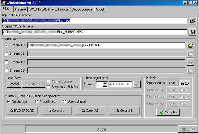199x134 pixels.
Task: Pick 0: BACKGROUND palette color
Action: point(22,111)
